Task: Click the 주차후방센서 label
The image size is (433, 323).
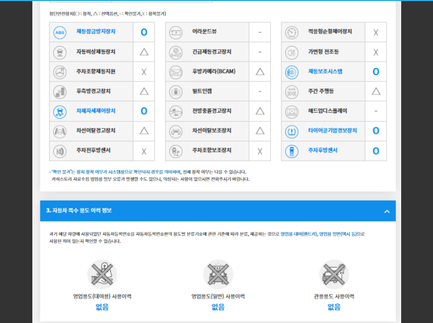Action: tap(322, 150)
